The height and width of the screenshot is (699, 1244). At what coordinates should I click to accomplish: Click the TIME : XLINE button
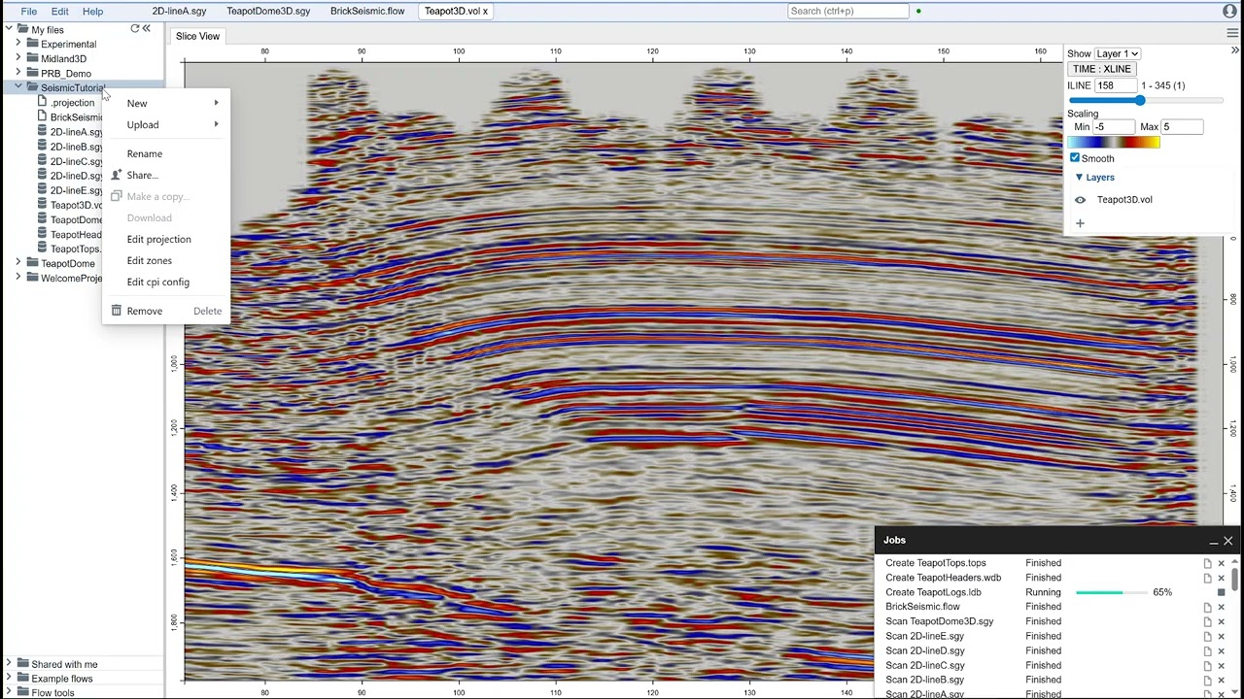click(x=1101, y=69)
